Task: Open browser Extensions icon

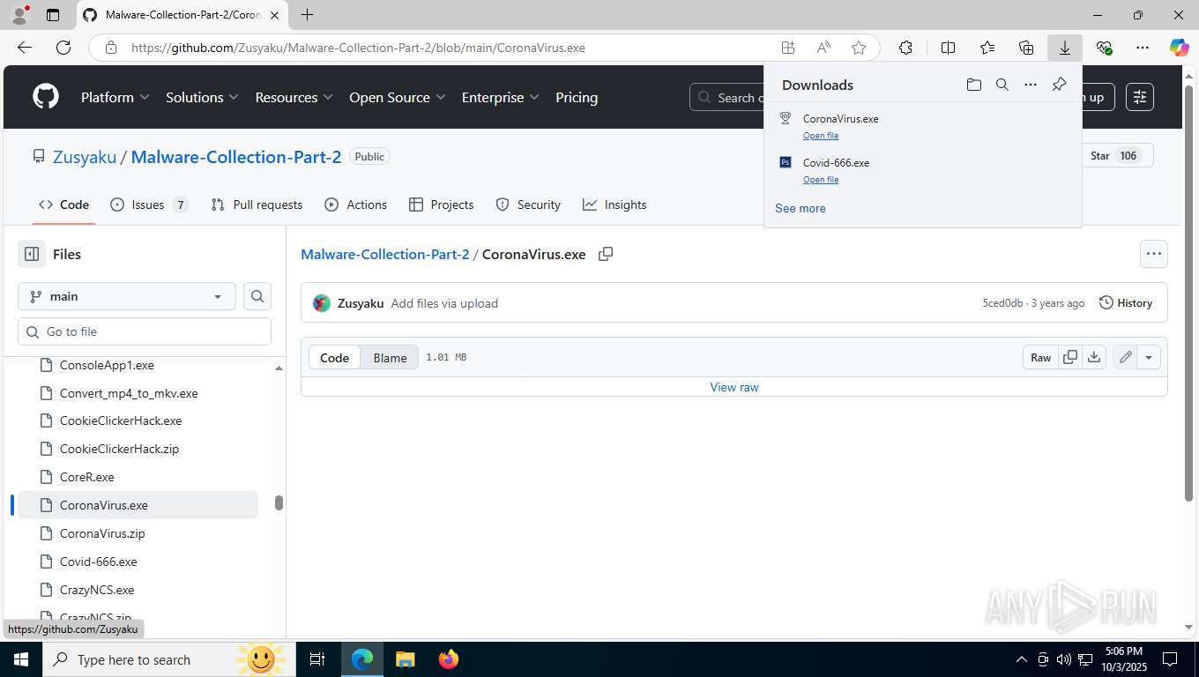Action: [905, 48]
